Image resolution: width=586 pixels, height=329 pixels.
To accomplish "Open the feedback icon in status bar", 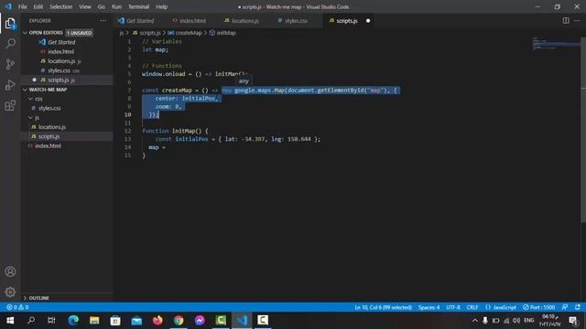I will (565, 307).
